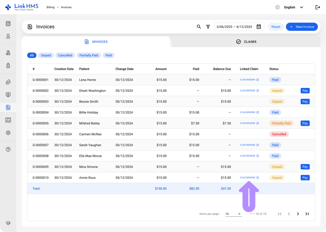Click the search magnifier icon

[x=199, y=27]
